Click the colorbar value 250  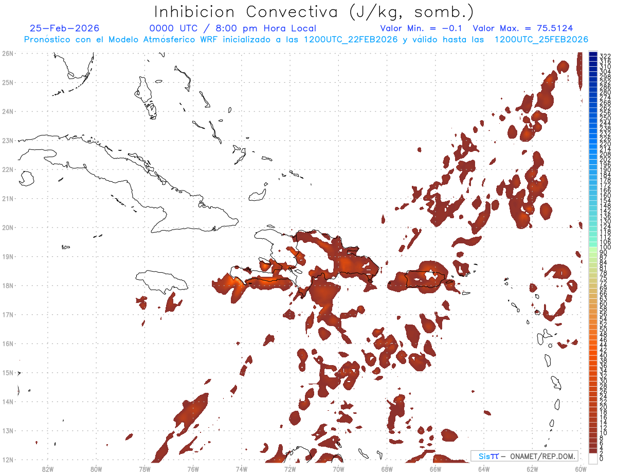[x=605, y=118]
